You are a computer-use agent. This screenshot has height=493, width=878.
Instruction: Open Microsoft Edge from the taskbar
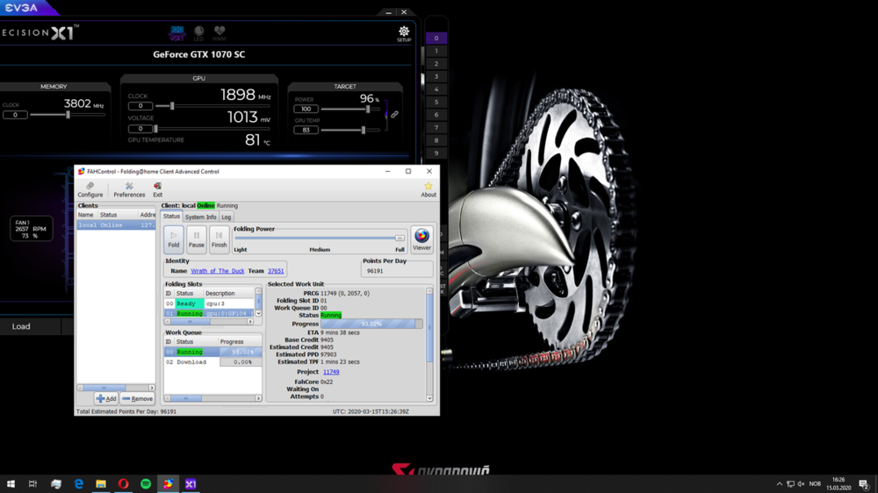tap(78, 483)
